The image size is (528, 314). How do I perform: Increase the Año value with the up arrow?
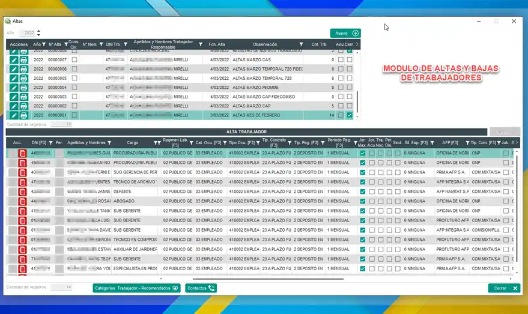pos(39,31)
